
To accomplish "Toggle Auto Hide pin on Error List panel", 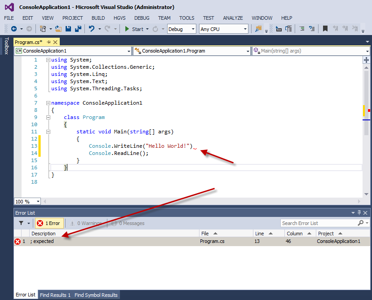I will [x=359, y=213].
